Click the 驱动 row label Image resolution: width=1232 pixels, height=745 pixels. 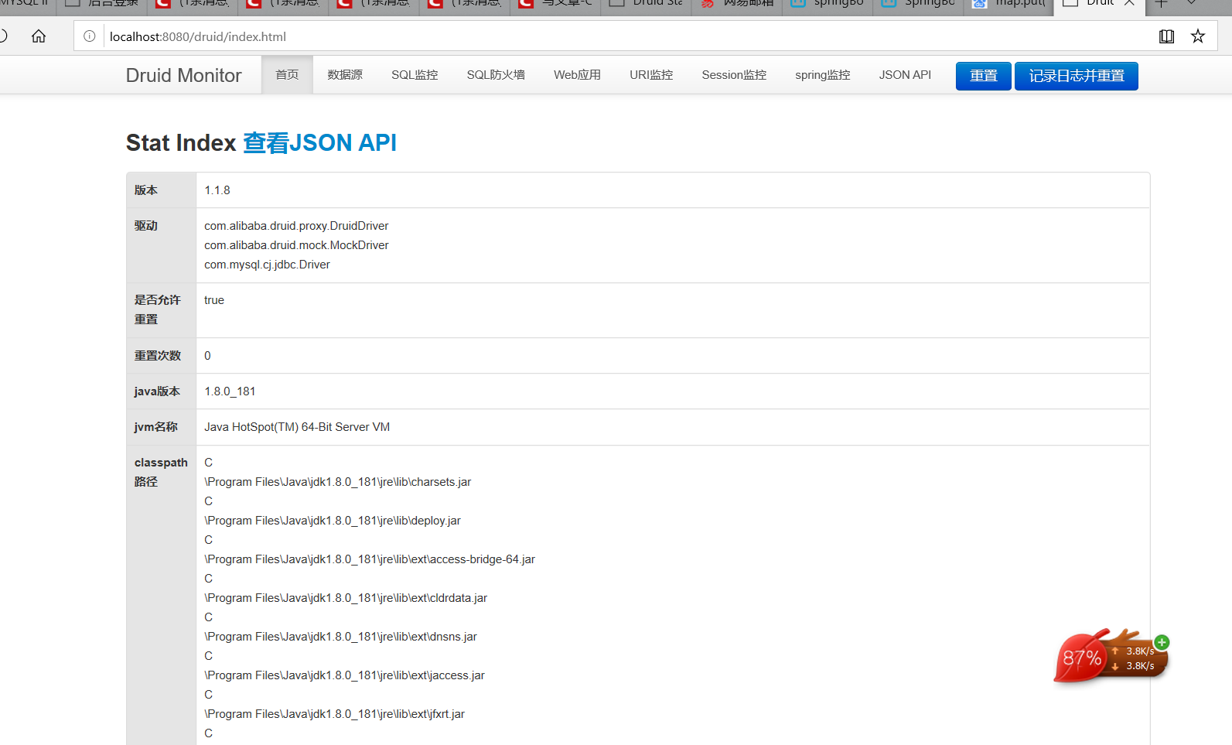pos(146,226)
